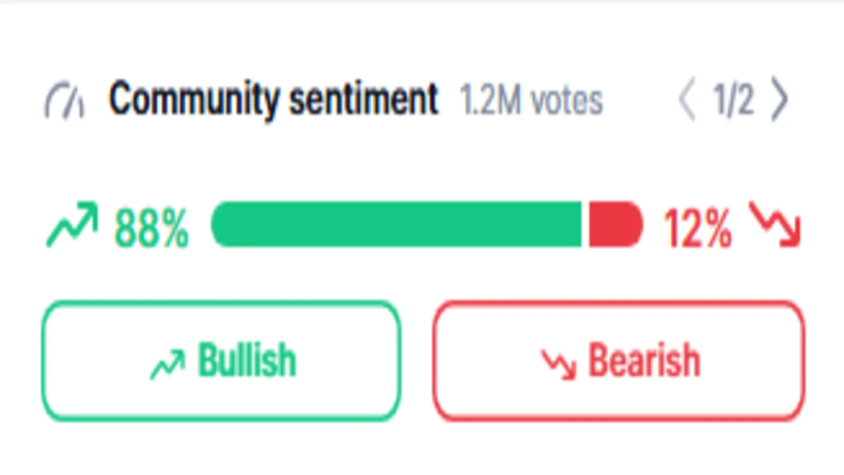Click the Community sentiment heading

273,99
